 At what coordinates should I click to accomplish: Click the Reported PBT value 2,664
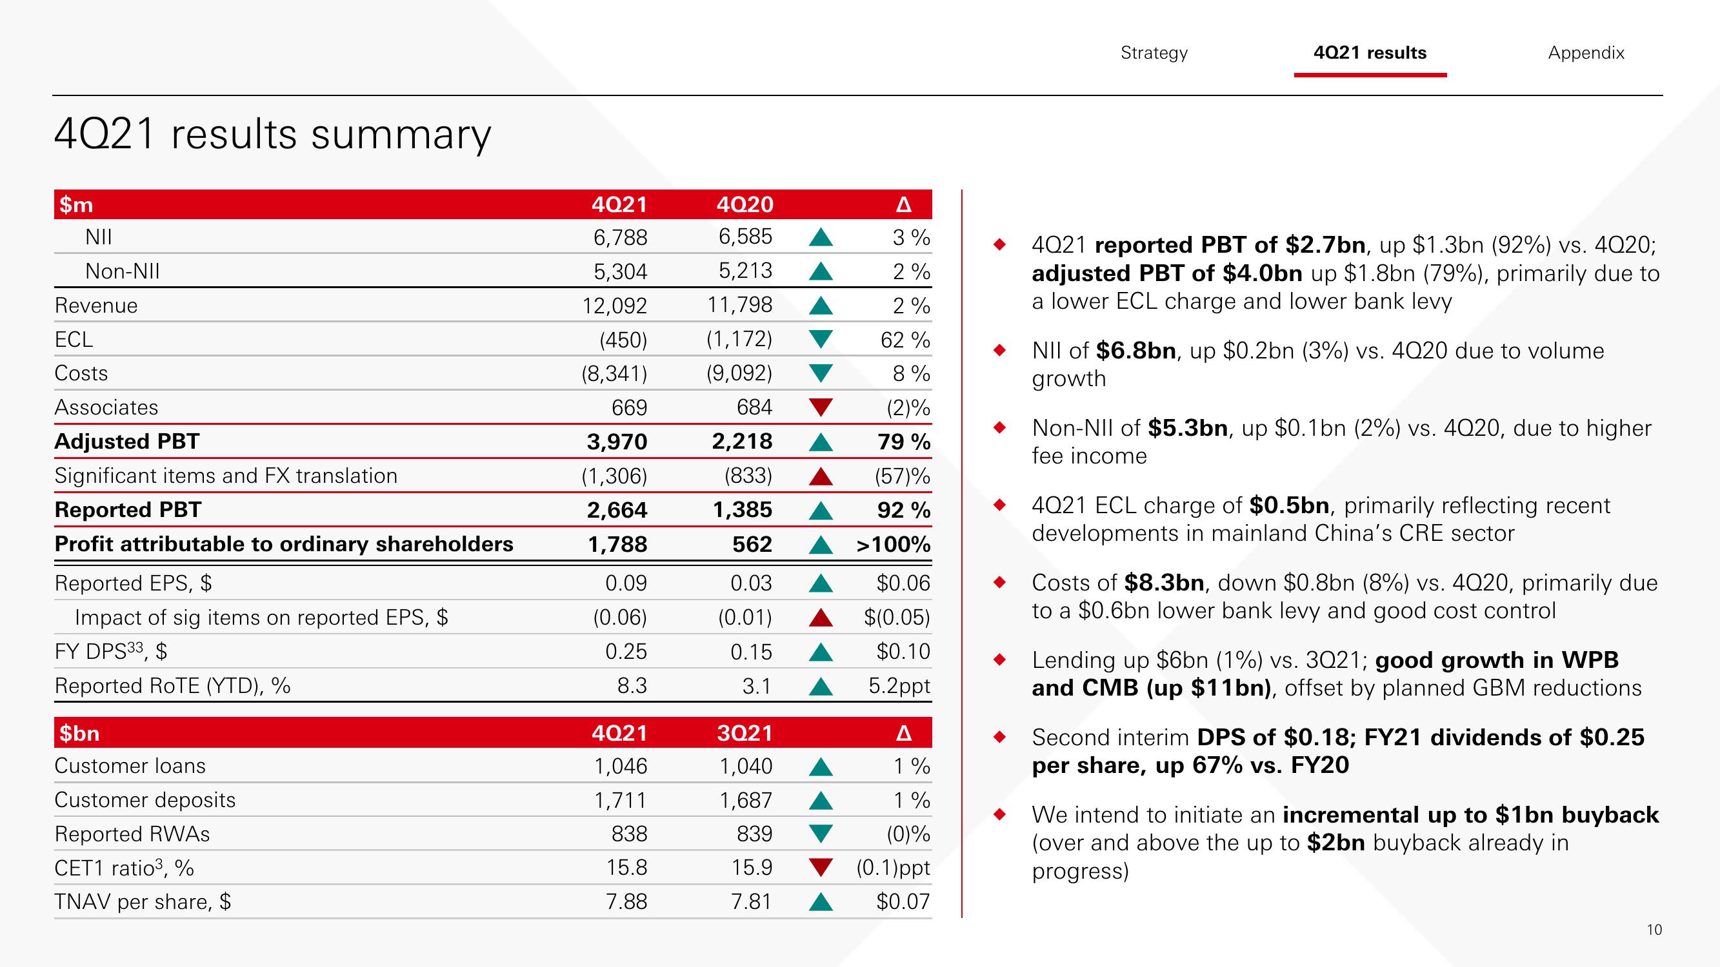point(617,510)
